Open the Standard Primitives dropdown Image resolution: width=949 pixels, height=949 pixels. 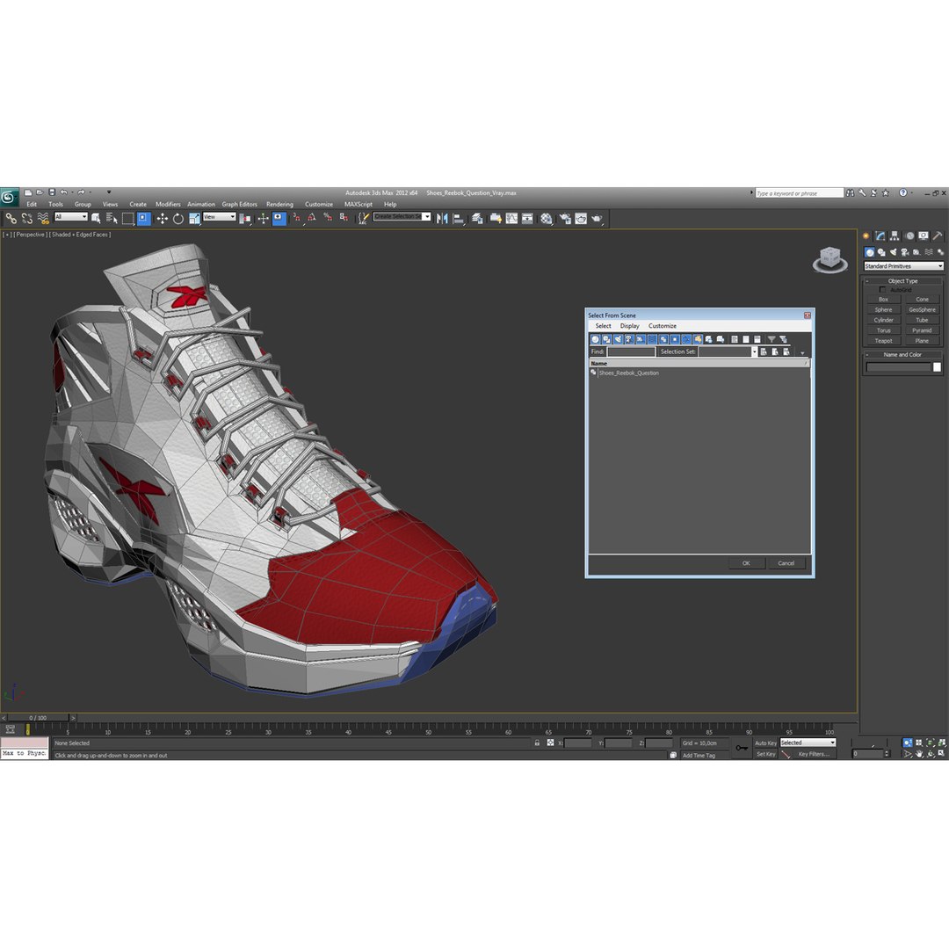903,266
